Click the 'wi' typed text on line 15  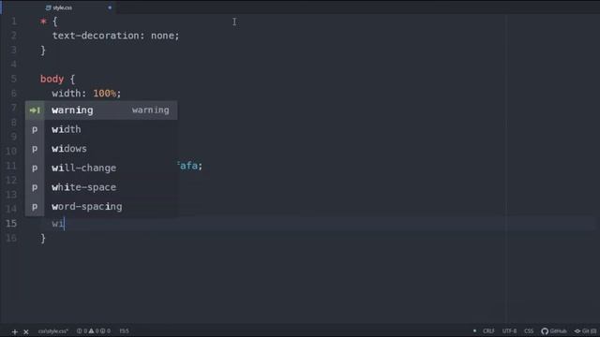coord(58,224)
